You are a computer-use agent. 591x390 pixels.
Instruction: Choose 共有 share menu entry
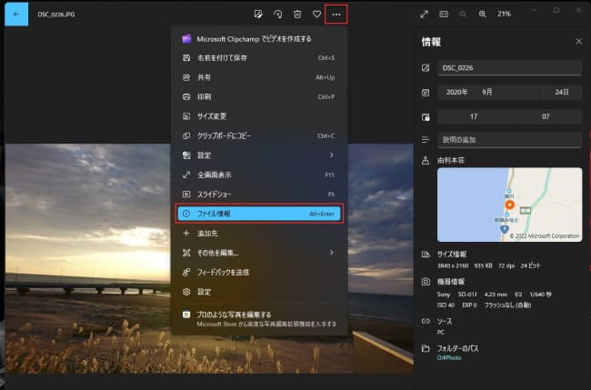pos(259,77)
